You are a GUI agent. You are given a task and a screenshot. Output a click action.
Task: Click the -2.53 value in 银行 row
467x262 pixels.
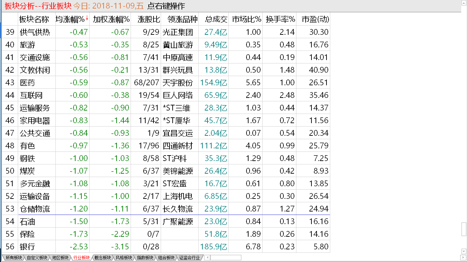pyautogui.click(x=79, y=247)
